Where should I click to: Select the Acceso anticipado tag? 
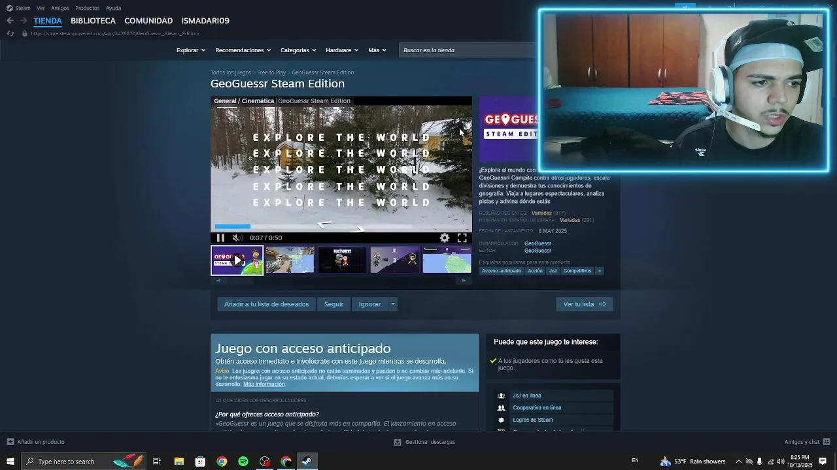tap(502, 271)
